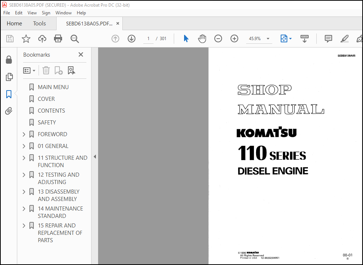
Task: Expand the 13 DISASSEMBLY AND ASSEMBLY bookmark
Action: pyautogui.click(x=24, y=192)
